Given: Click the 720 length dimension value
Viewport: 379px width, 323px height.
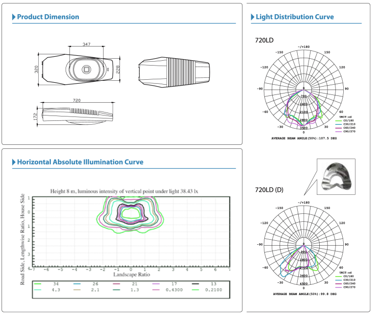Looking at the screenshot, I should [76, 100].
